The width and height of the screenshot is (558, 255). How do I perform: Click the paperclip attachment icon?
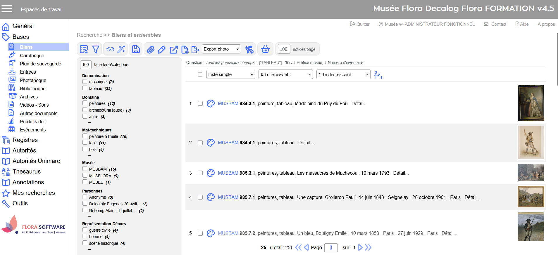(x=150, y=49)
